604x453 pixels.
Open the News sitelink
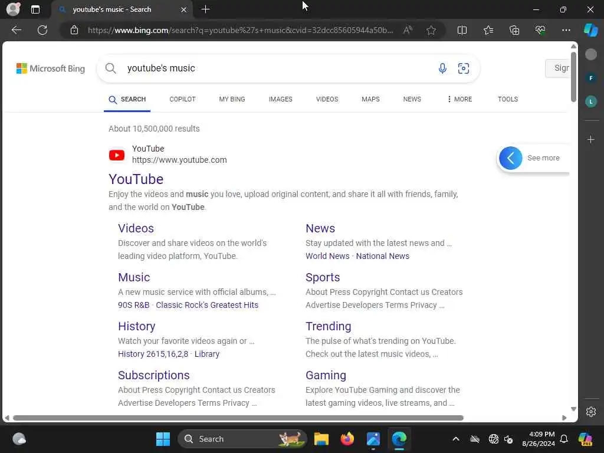(x=320, y=228)
